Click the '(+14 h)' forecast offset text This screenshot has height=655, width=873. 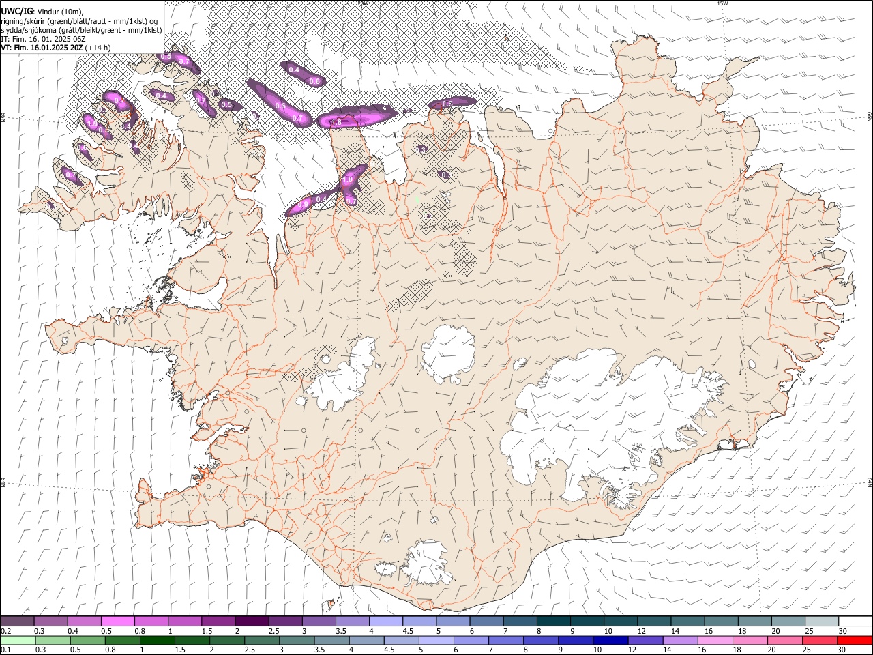coord(98,48)
